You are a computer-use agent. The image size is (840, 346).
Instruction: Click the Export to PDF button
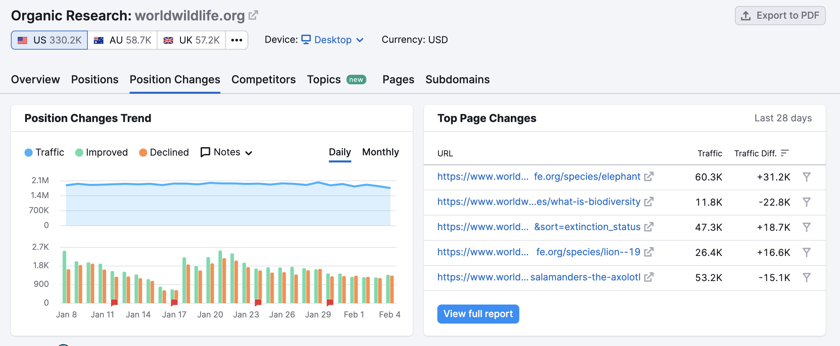780,16
